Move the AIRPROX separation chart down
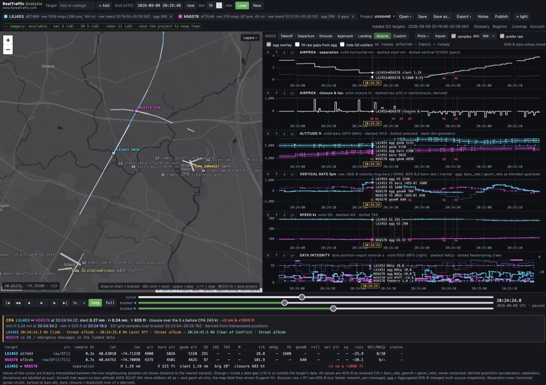Screen dimensions: 546x385 [284, 53]
